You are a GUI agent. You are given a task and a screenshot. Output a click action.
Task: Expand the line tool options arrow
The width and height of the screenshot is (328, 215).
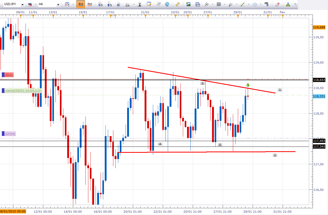[249, 4]
